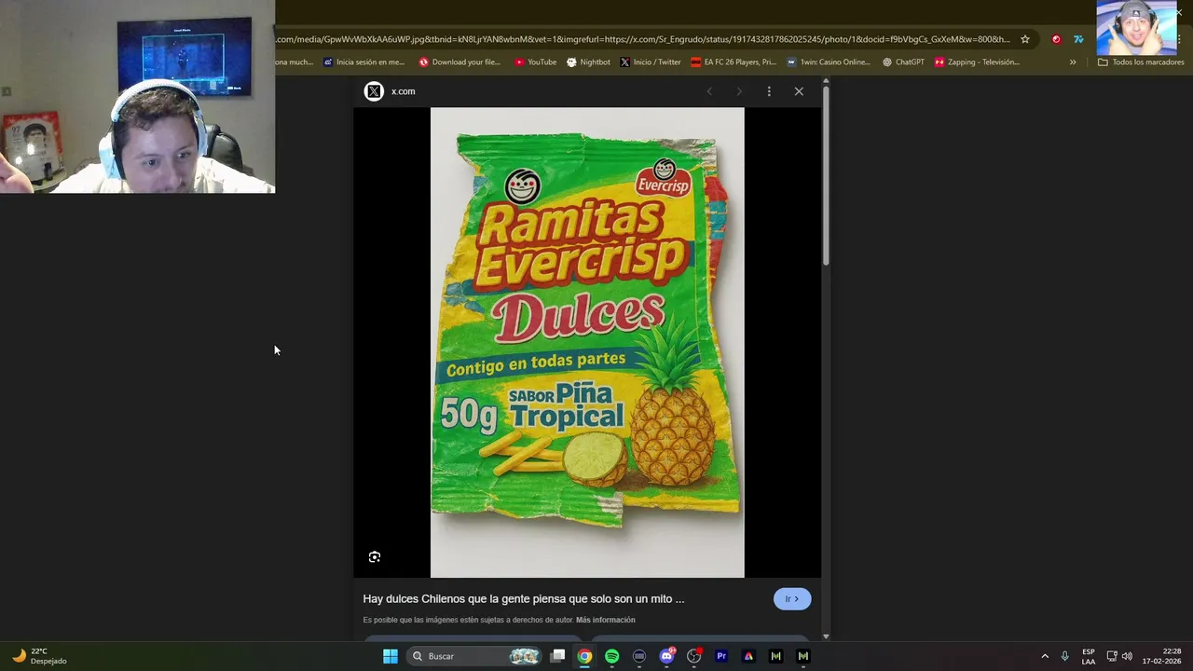This screenshot has height=671, width=1193.
Task: Open the 'EA FC 26 Players' bookmark
Action: [734, 62]
